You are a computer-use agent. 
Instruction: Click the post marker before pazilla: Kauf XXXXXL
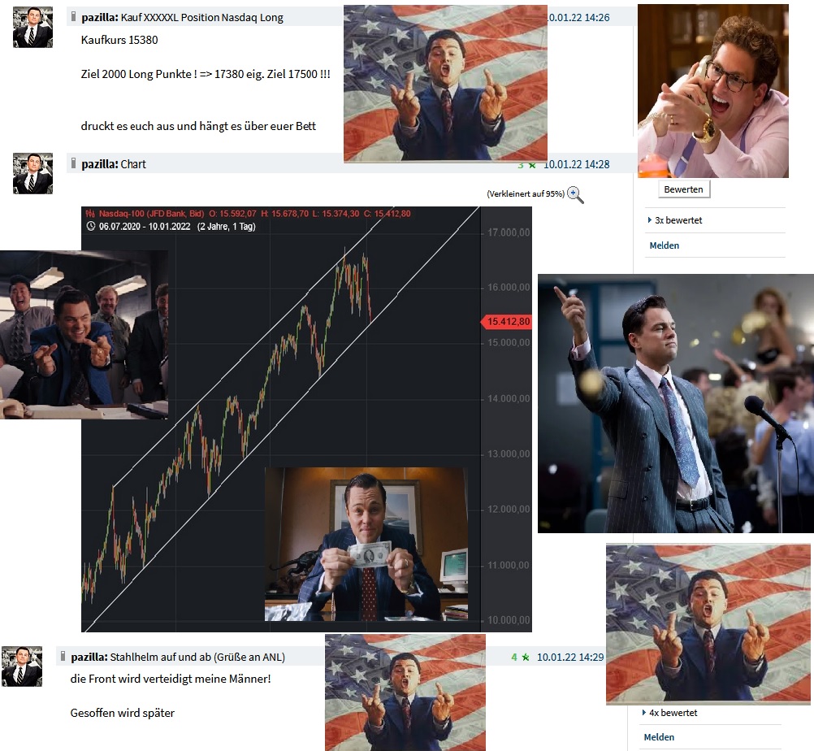coord(74,16)
